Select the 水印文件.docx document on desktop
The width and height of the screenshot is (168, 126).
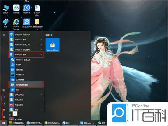(x=37, y=10)
